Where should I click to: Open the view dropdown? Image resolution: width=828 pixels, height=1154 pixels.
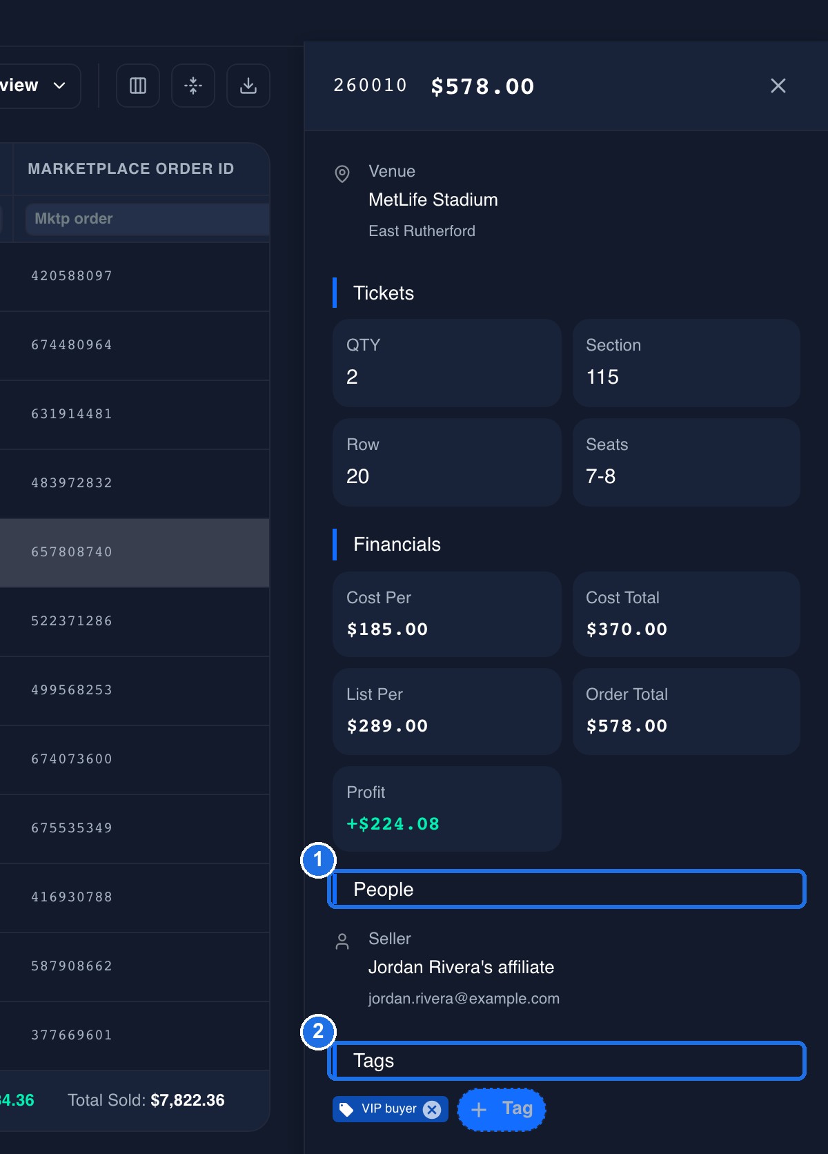[39, 86]
